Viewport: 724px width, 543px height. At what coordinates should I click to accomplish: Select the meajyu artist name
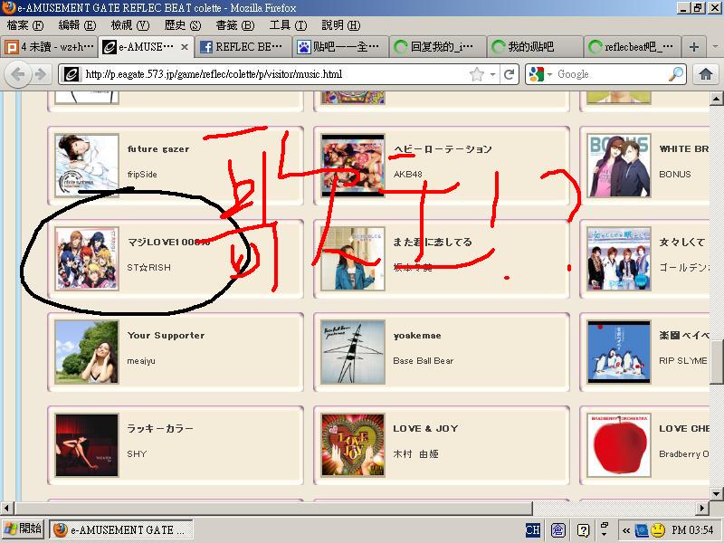pos(141,361)
